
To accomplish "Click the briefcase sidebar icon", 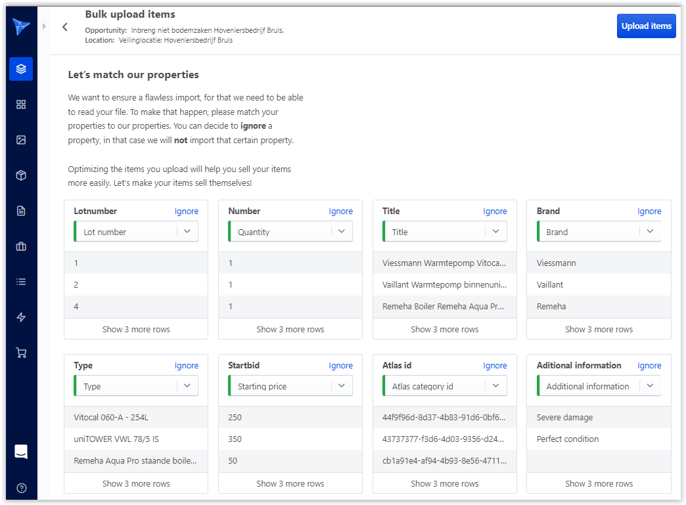I will [x=21, y=246].
